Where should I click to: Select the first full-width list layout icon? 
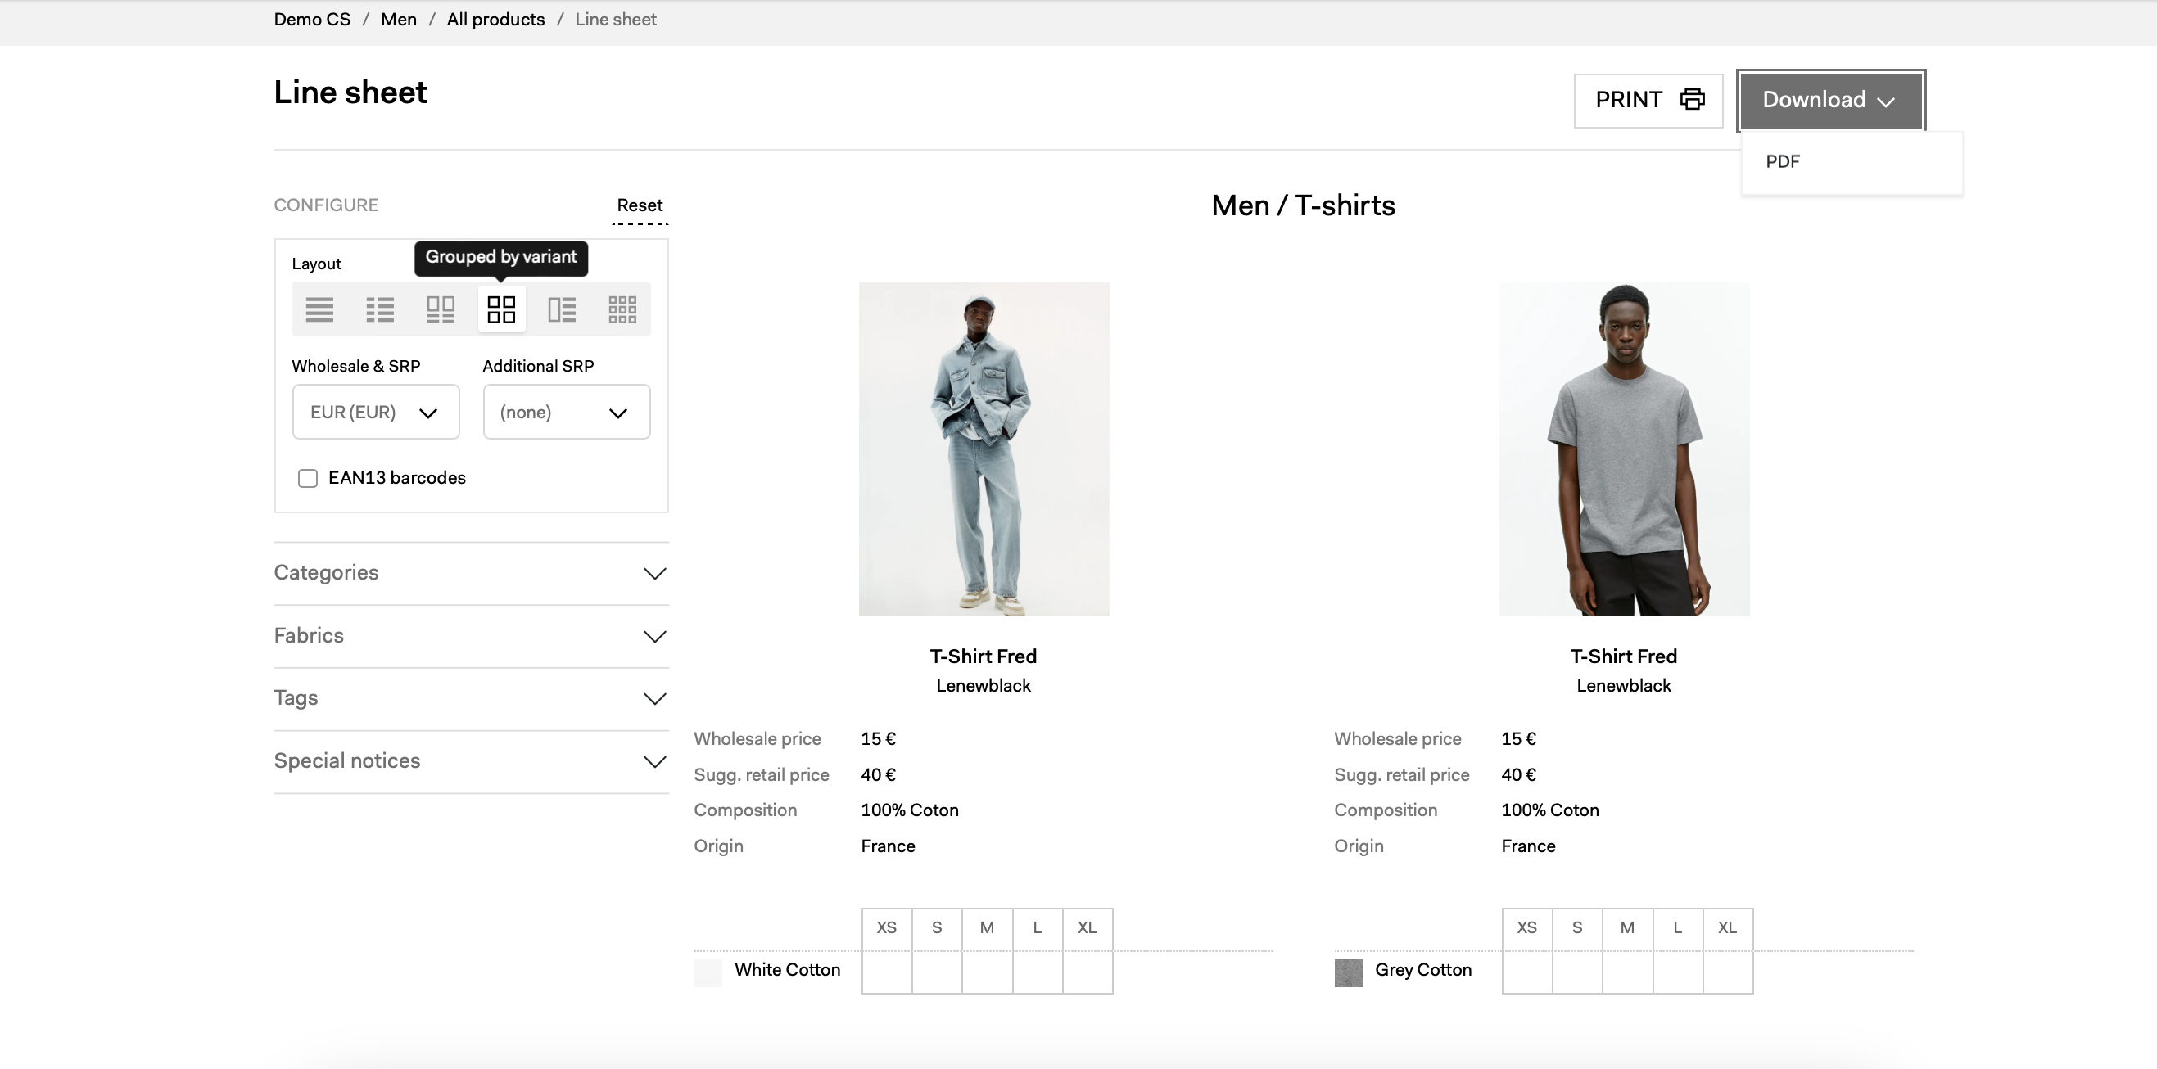[x=319, y=309]
